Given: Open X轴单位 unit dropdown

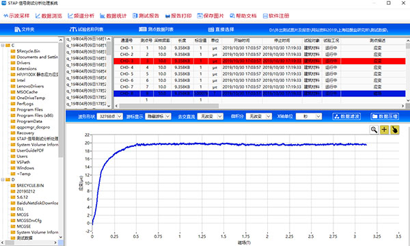Looking at the screenshot, I should pyautogui.click(x=309, y=116).
